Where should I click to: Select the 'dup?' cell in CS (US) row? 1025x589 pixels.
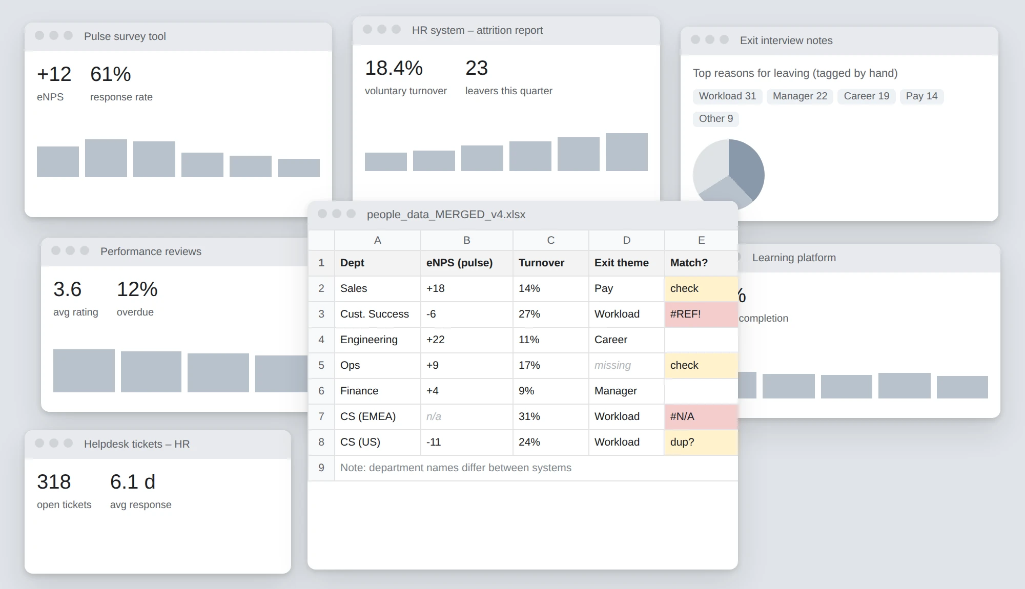click(x=701, y=442)
